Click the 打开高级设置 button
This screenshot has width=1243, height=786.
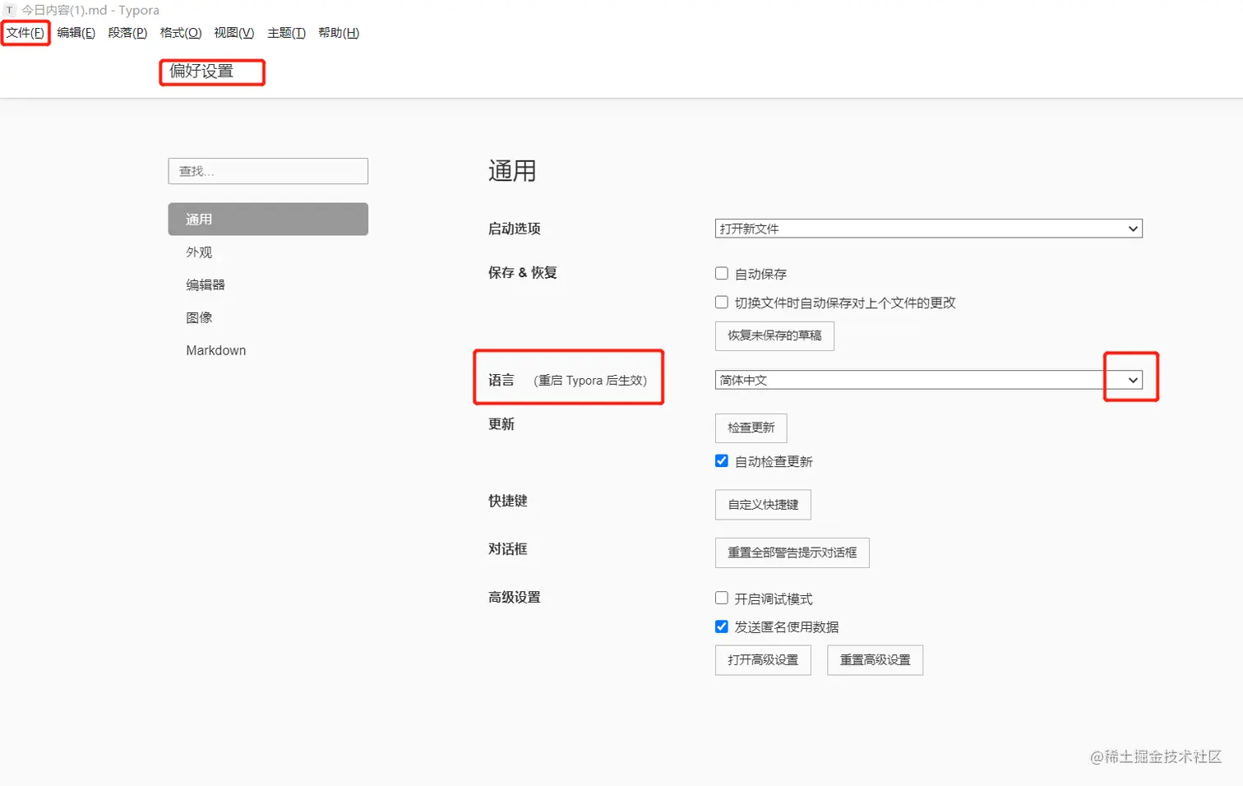coord(763,660)
